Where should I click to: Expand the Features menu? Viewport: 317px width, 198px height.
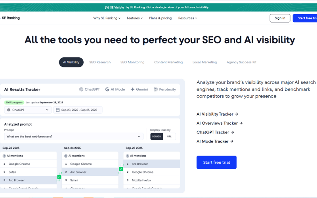135,18
